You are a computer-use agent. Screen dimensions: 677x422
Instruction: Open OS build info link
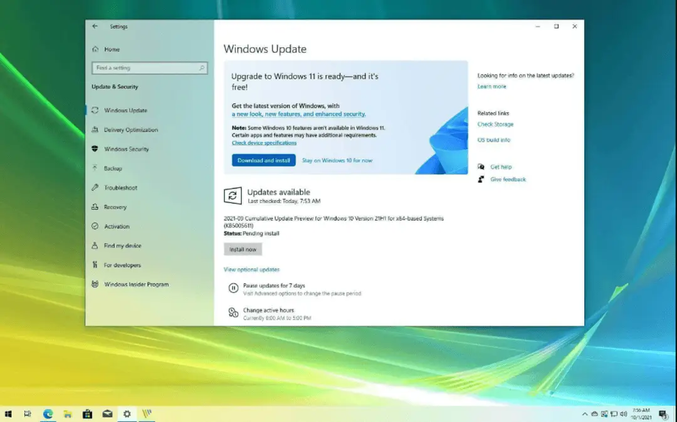click(x=493, y=140)
